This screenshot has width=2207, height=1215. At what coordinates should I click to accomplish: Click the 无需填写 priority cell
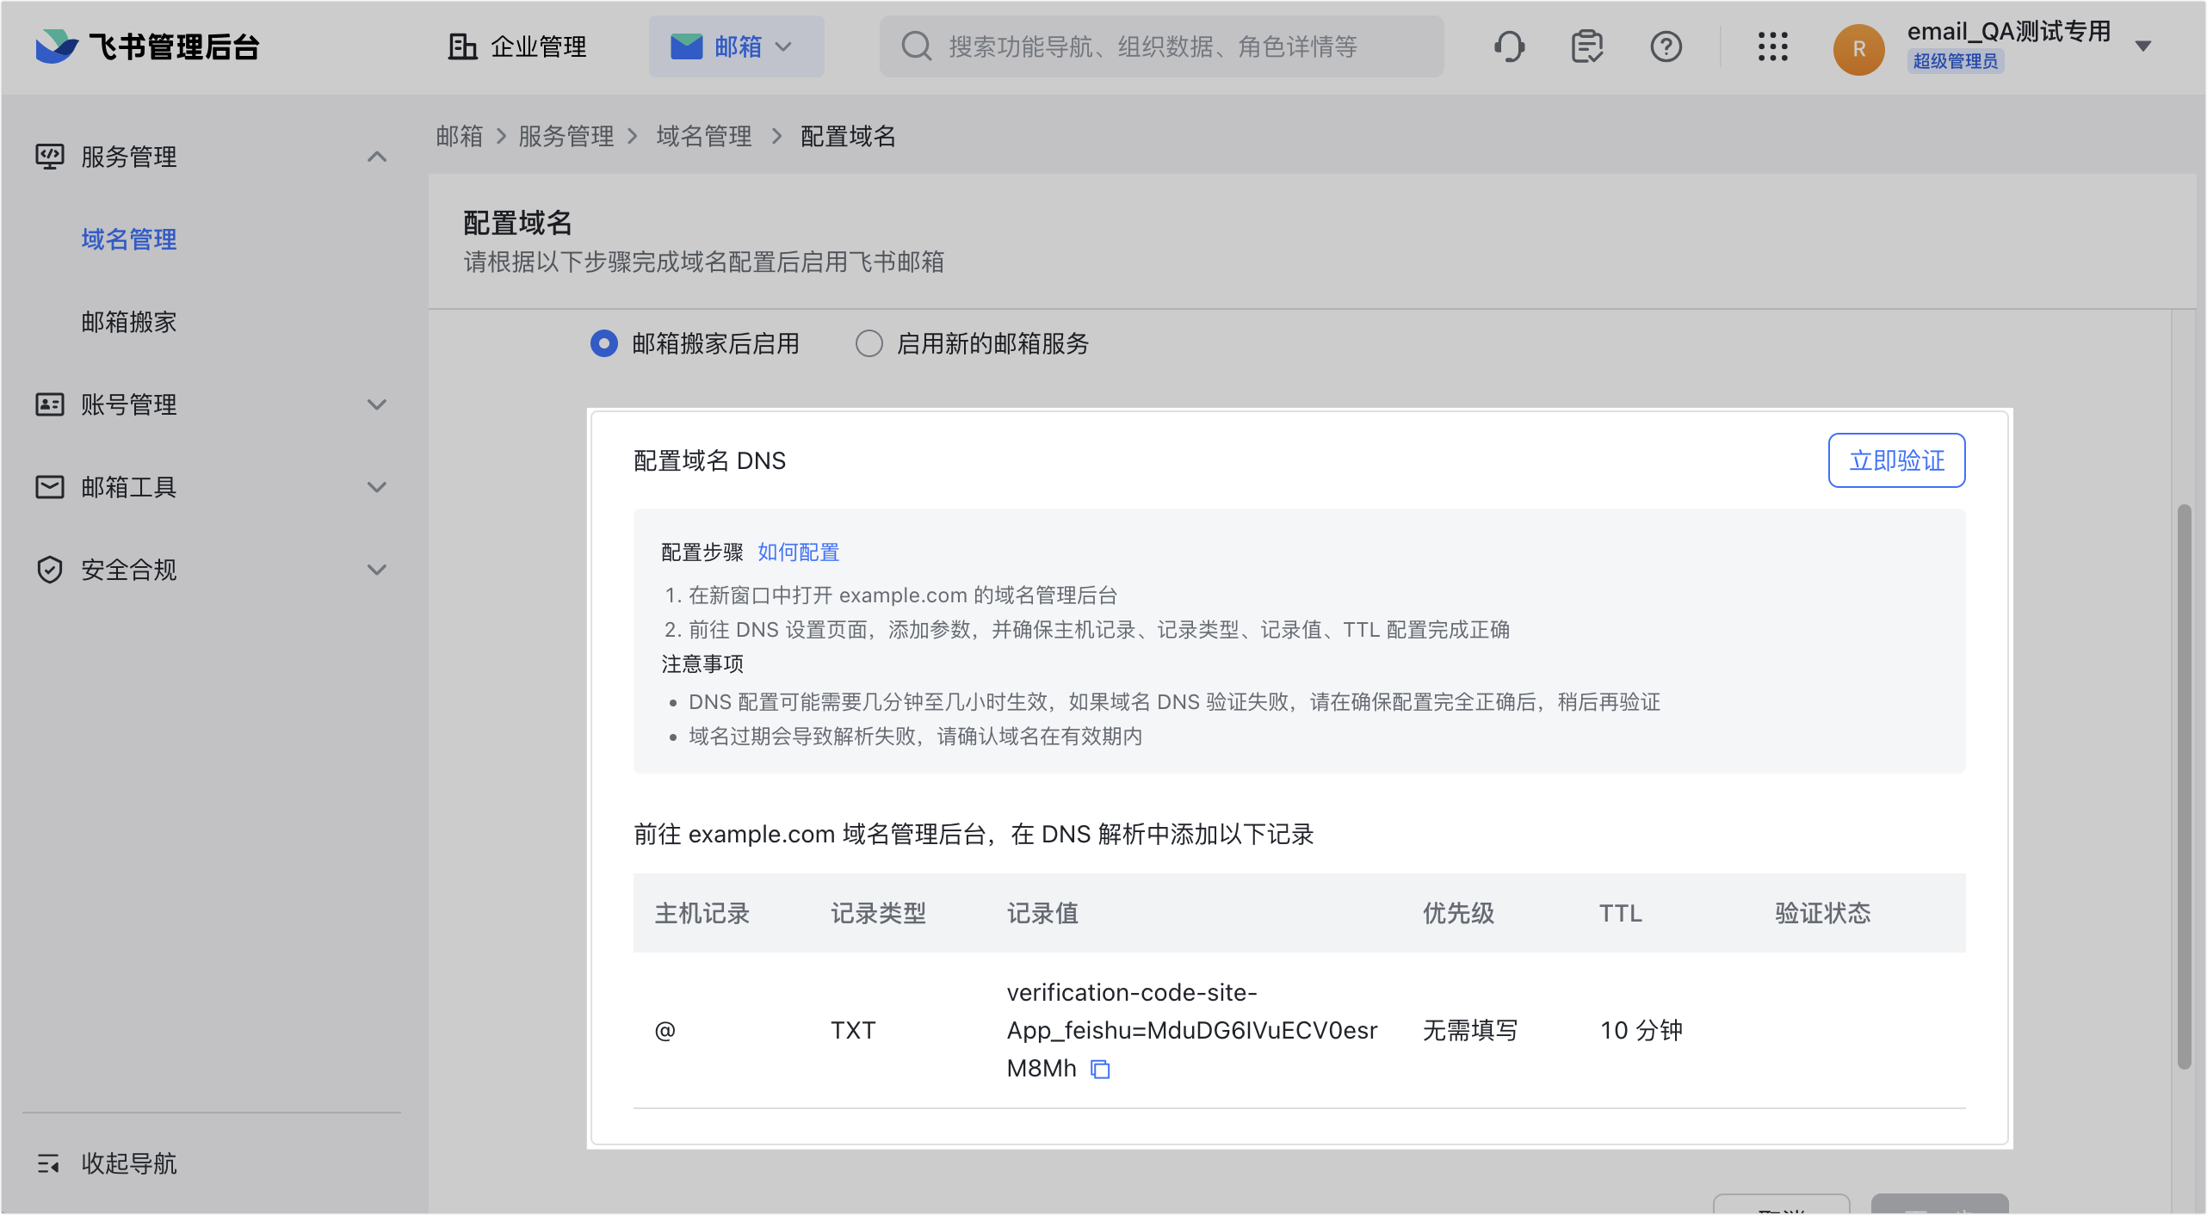1469,1030
